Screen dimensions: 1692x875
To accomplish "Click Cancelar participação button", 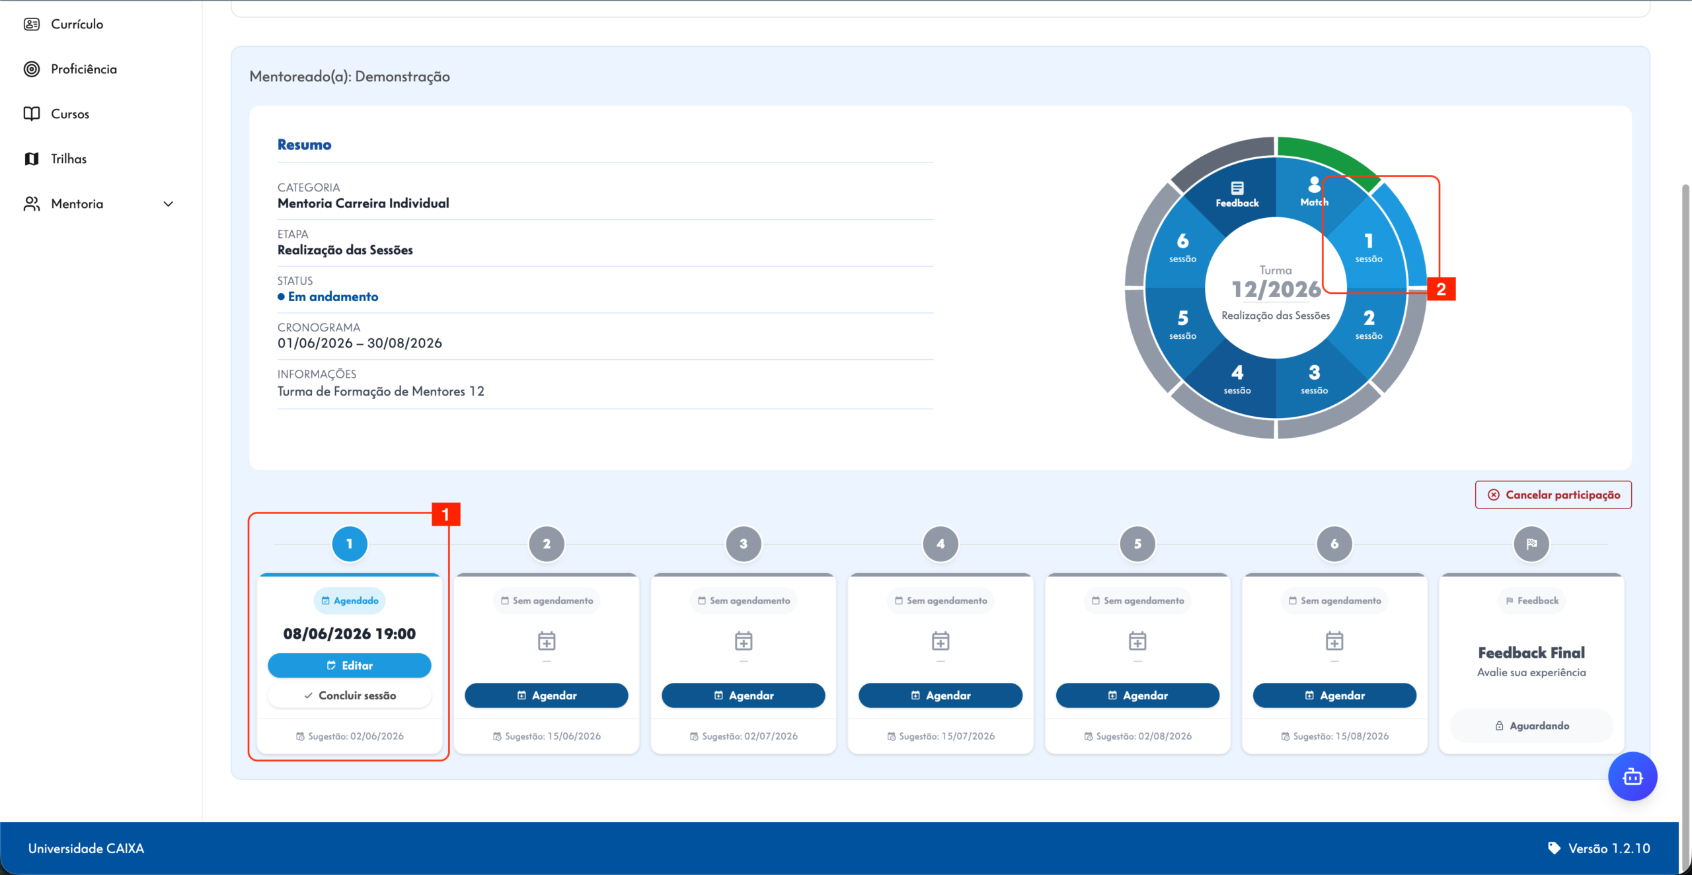I will (1553, 495).
